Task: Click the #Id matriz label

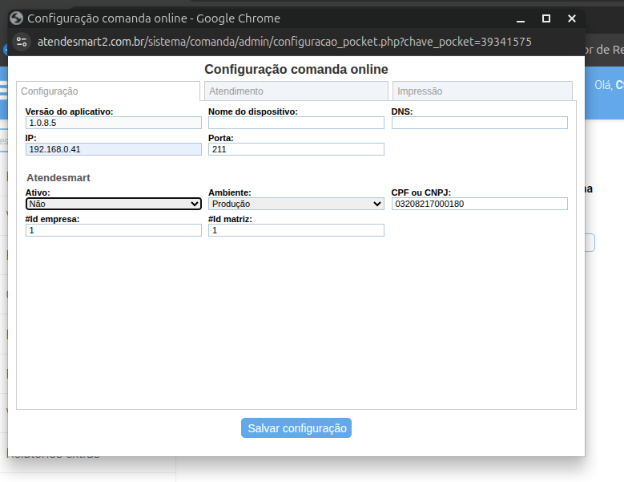Action: [x=230, y=219]
